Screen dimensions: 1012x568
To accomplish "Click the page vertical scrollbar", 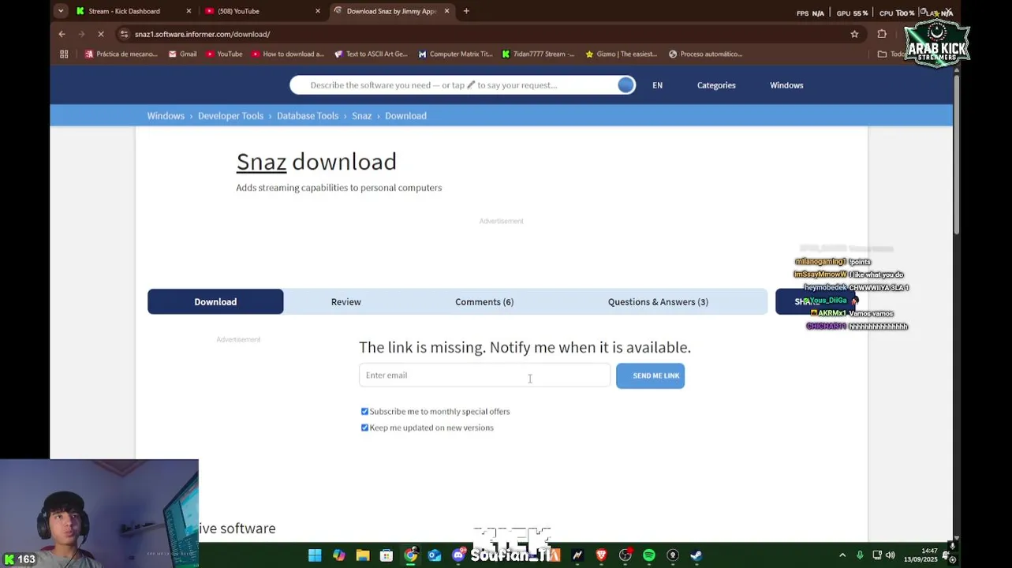I will click(x=956, y=154).
